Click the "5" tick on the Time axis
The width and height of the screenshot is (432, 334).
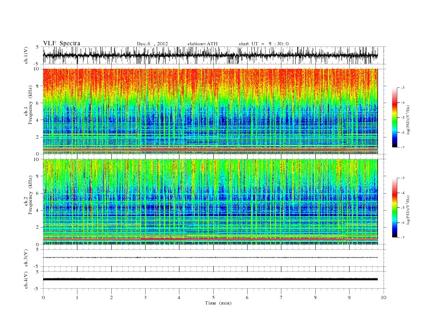pyautogui.click(x=213, y=297)
